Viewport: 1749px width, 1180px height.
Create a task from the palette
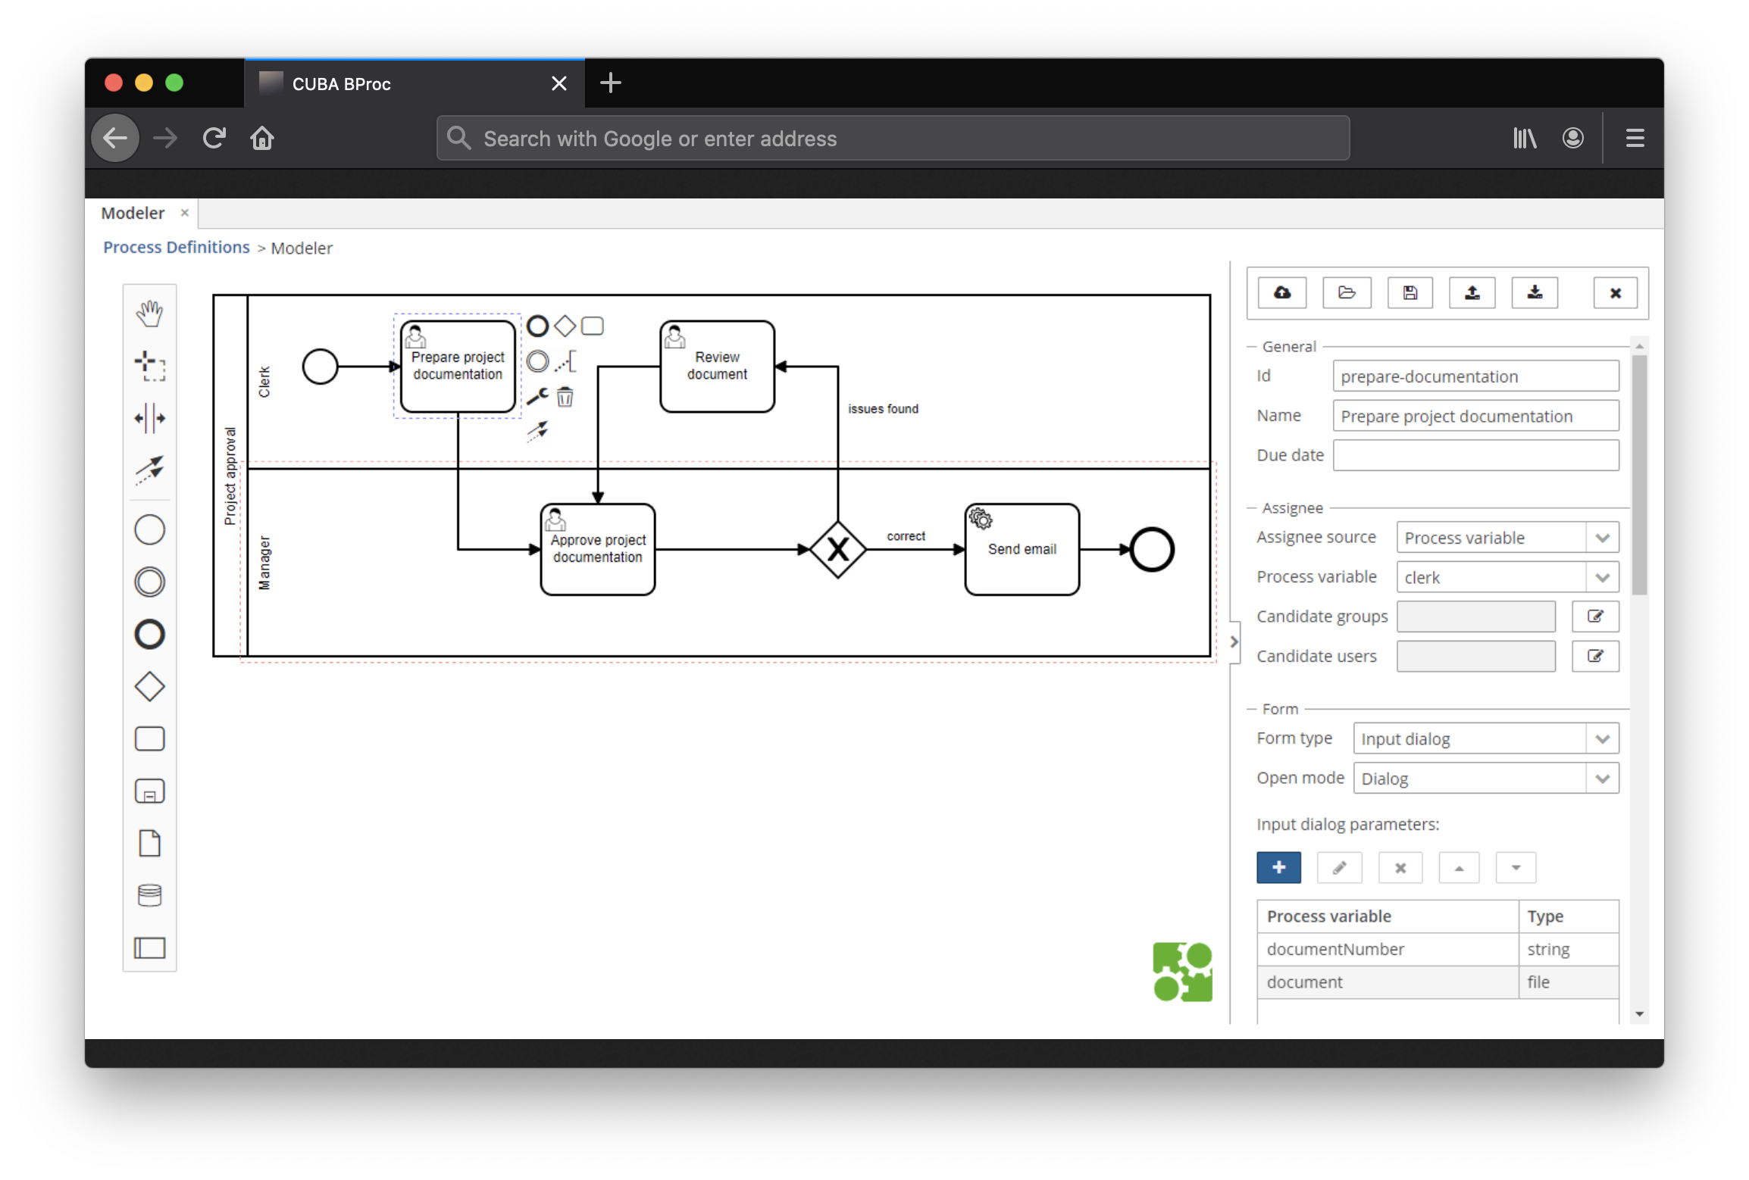(149, 738)
